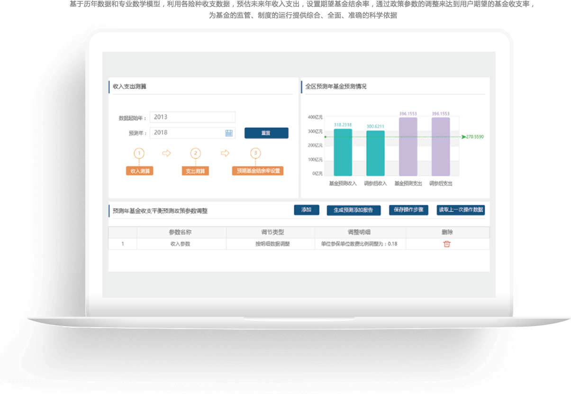This screenshot has width=571, height=394.
Task: Open the 支出测算 step
Action: [x=195, y=171]
